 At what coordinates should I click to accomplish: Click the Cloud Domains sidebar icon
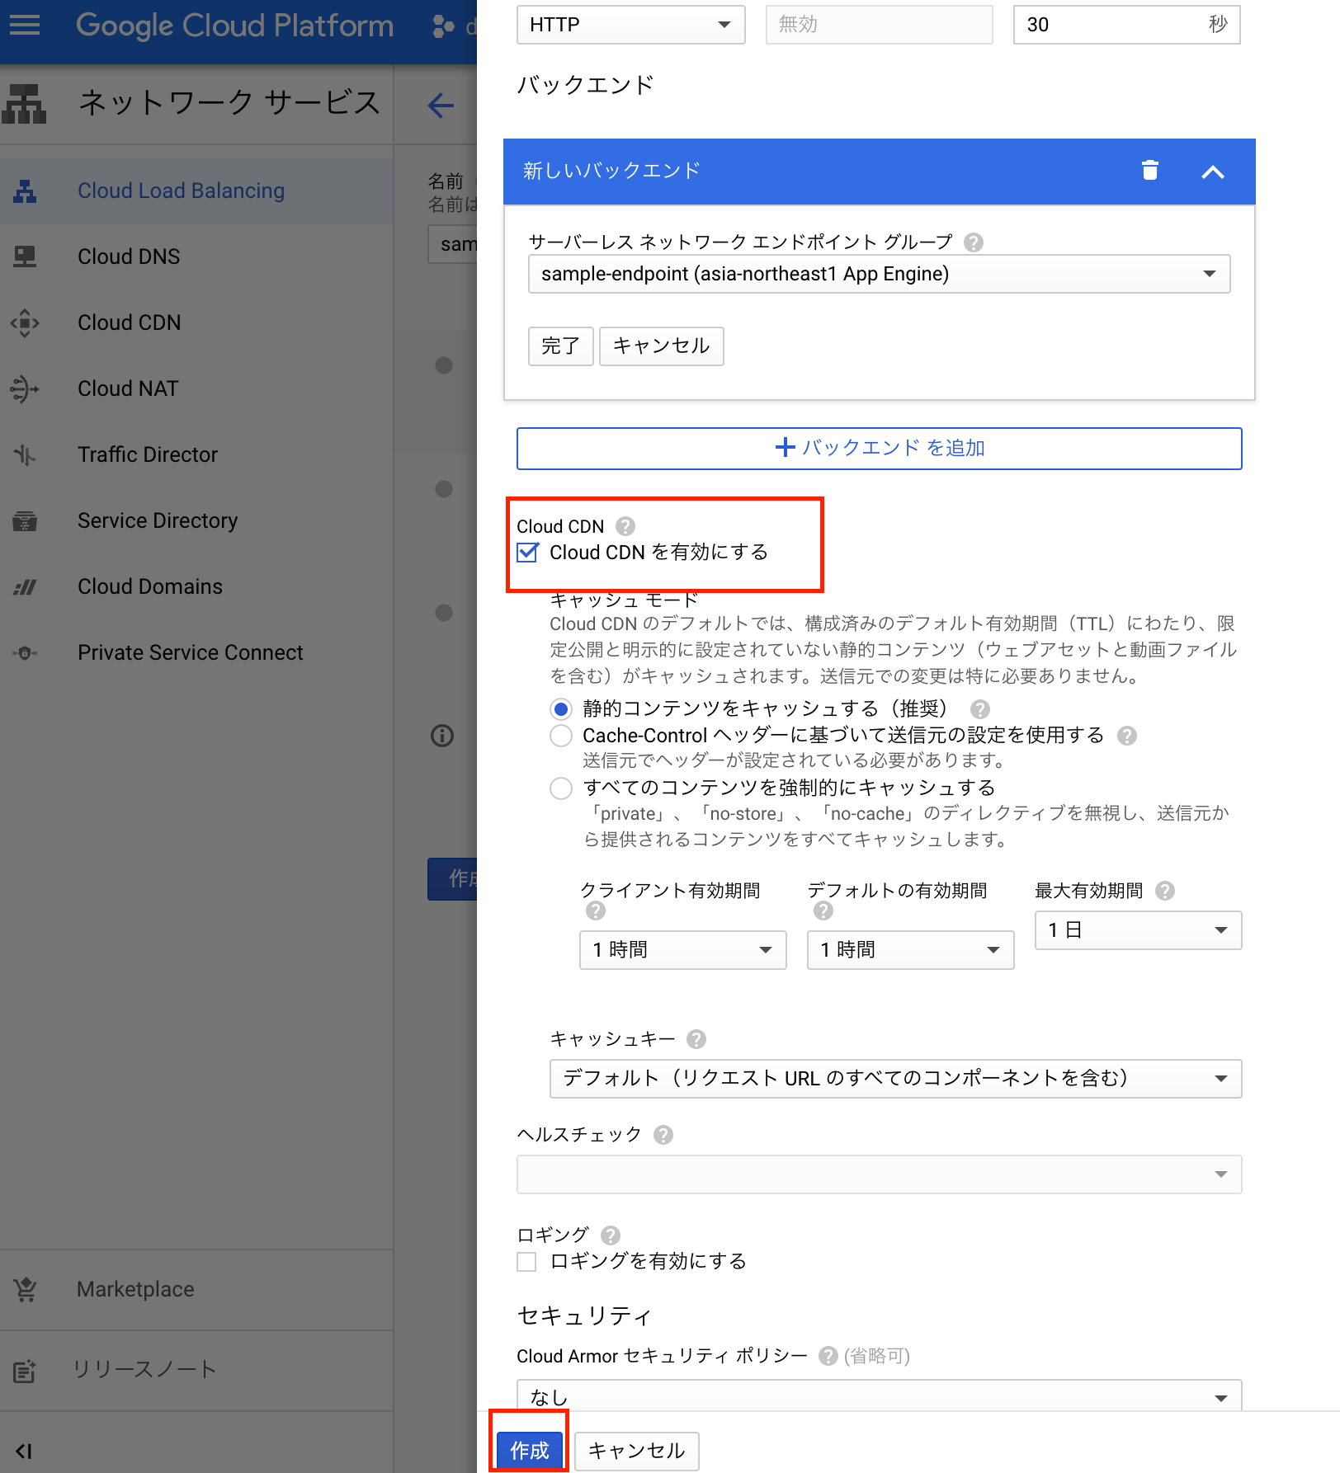coord(25,586)
